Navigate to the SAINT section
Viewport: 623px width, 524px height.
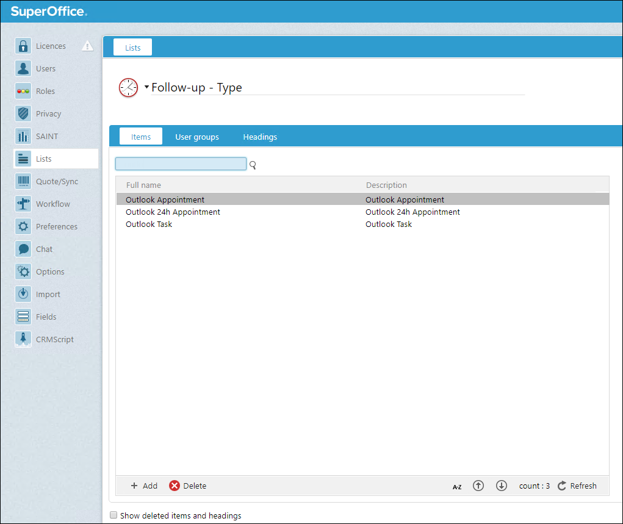click(48, 136)
